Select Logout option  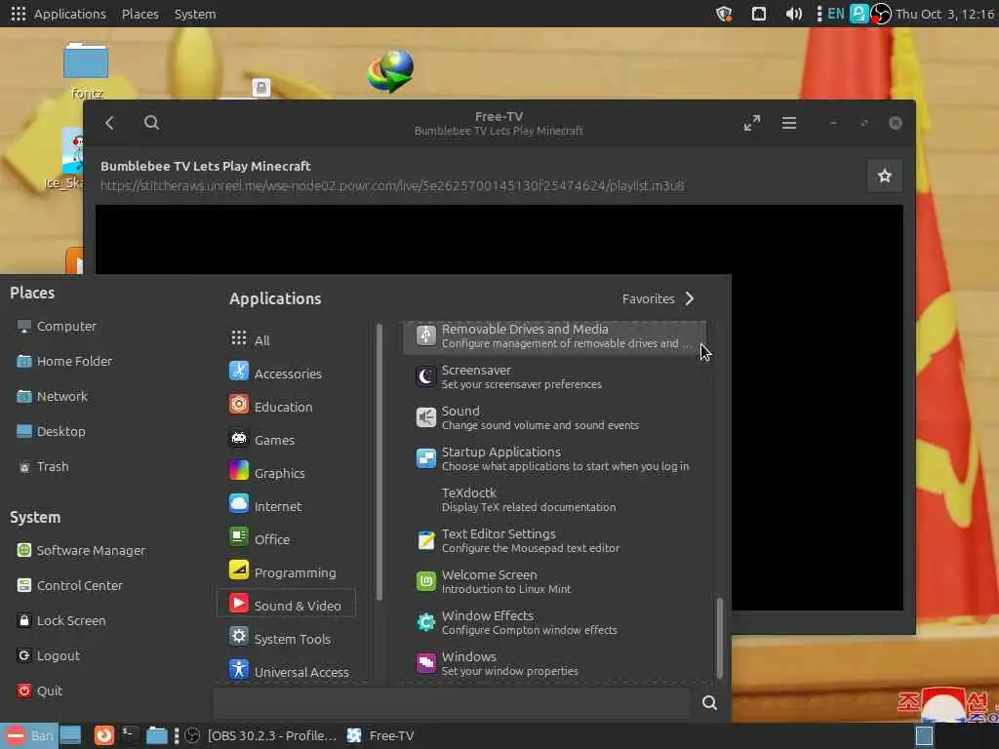[48, 655]
